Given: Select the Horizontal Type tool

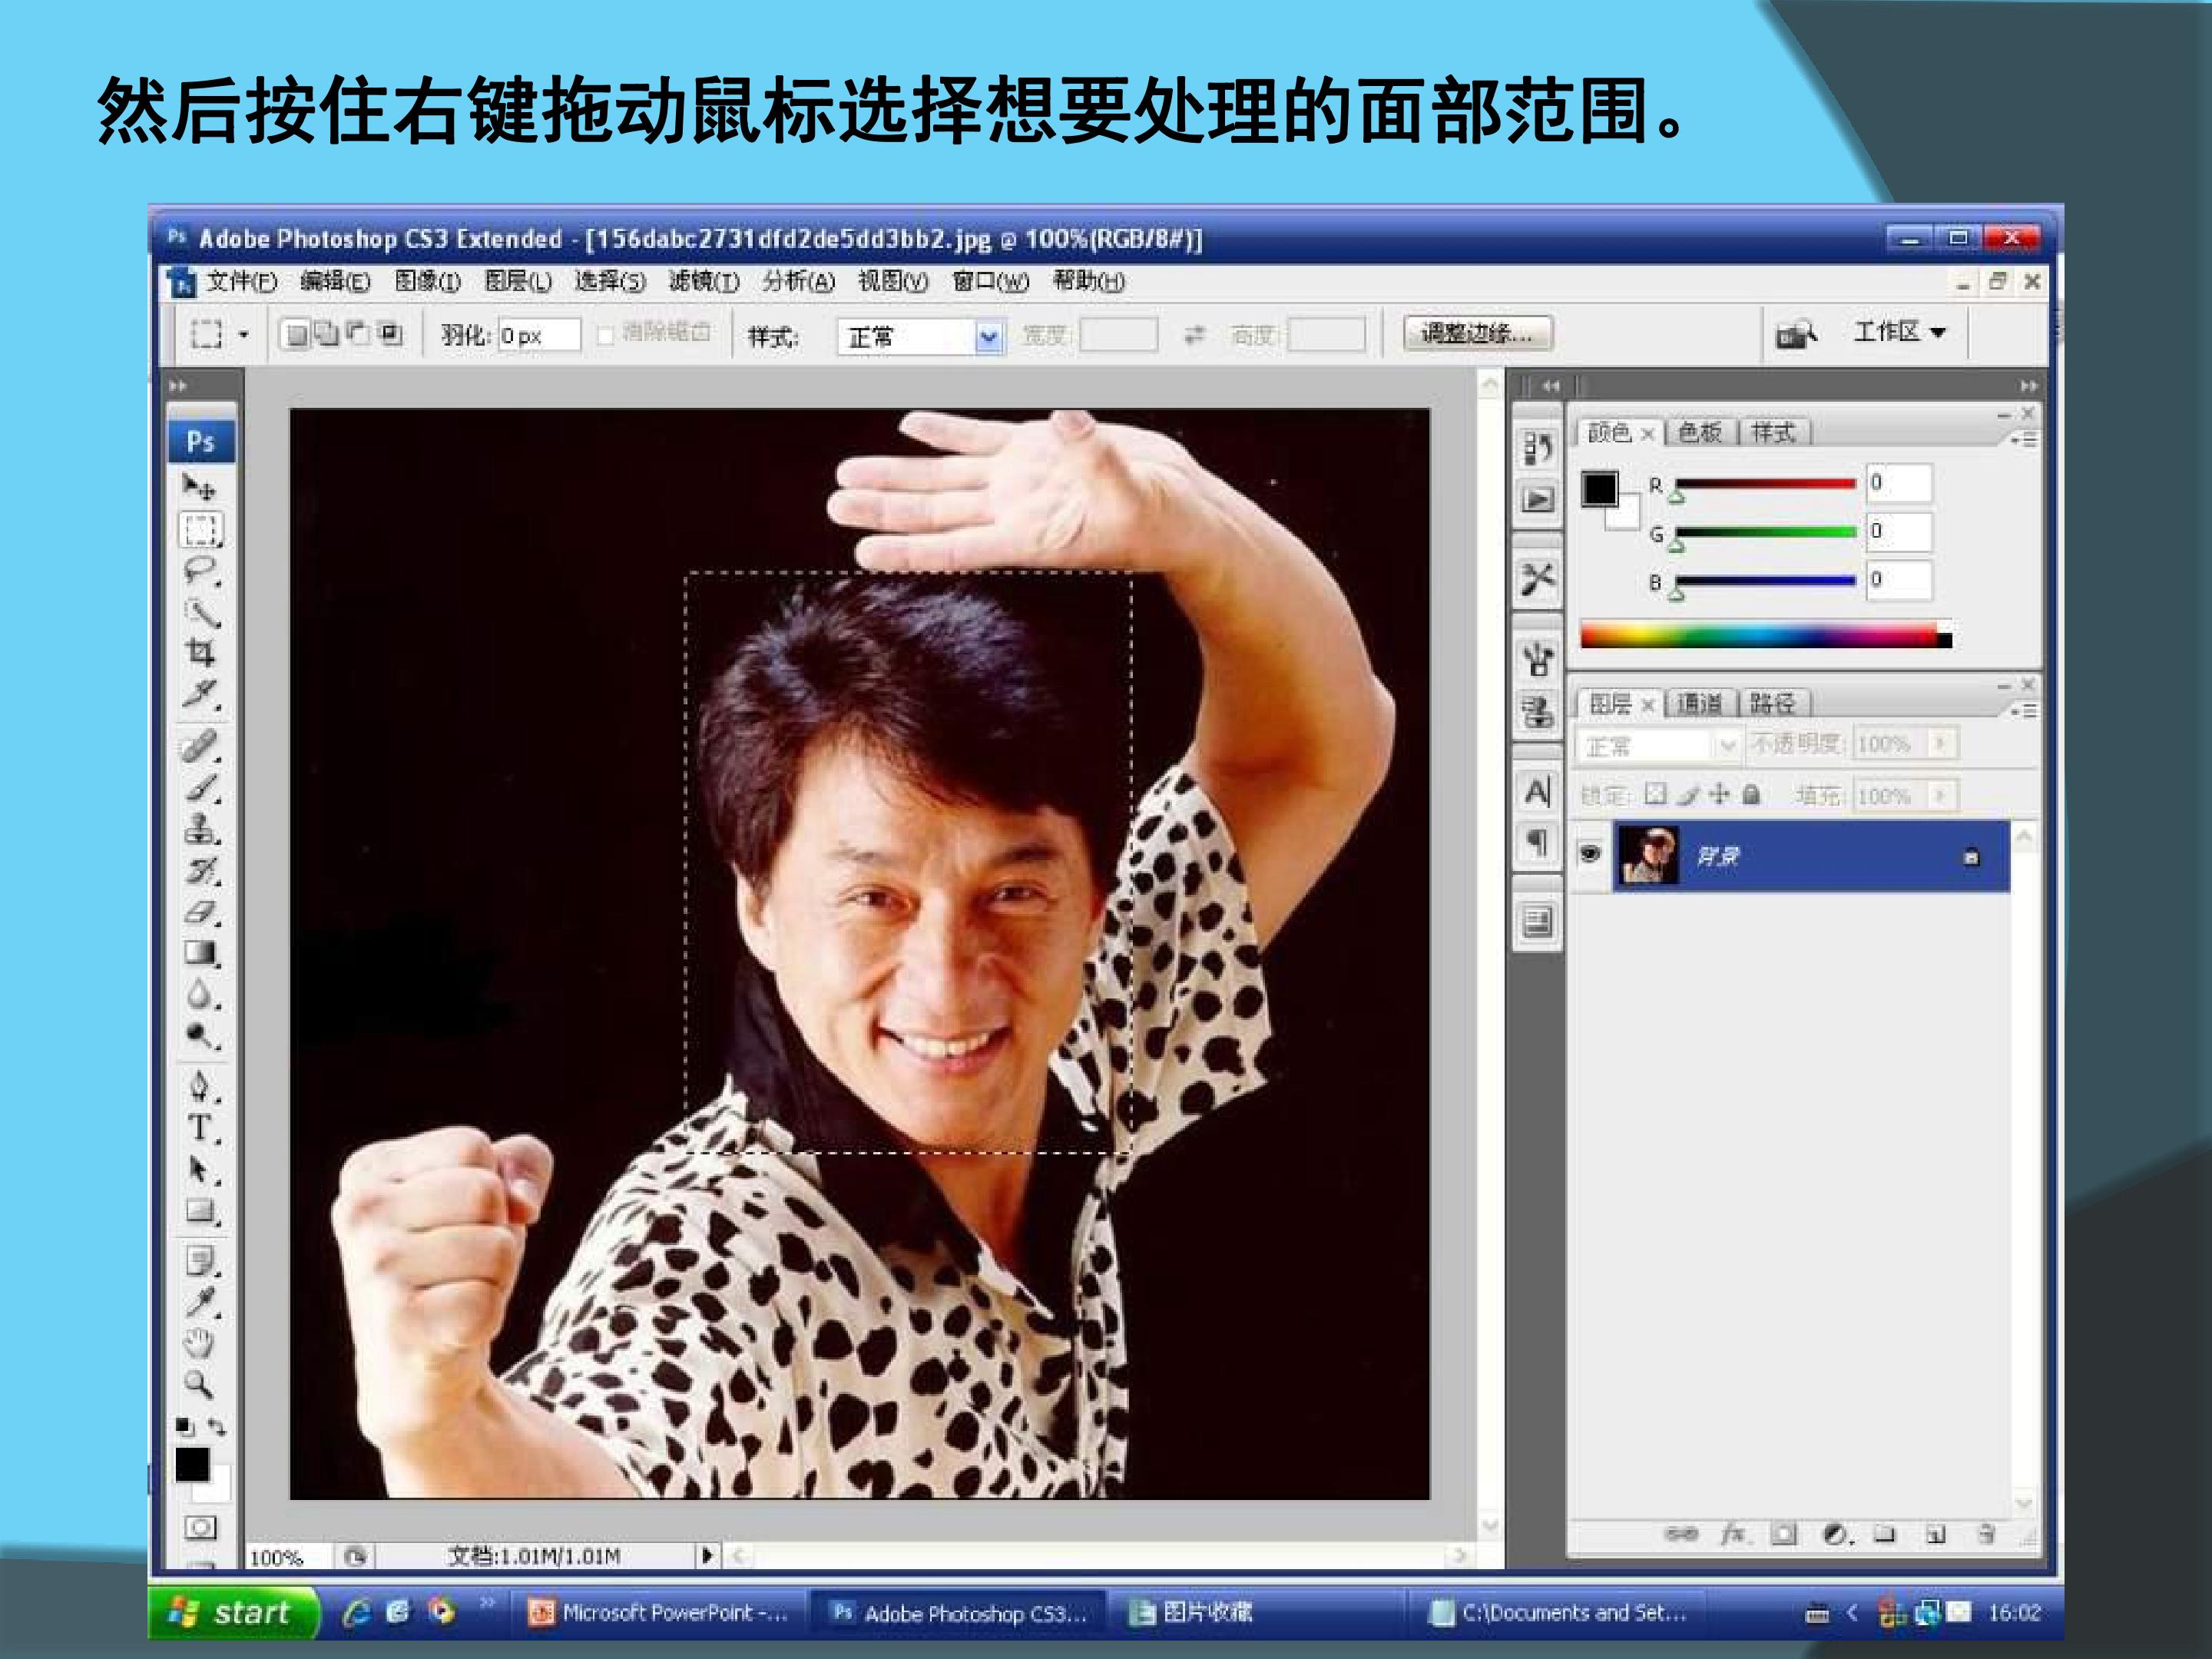Looking at the screenshot, I should point(200,1128).
